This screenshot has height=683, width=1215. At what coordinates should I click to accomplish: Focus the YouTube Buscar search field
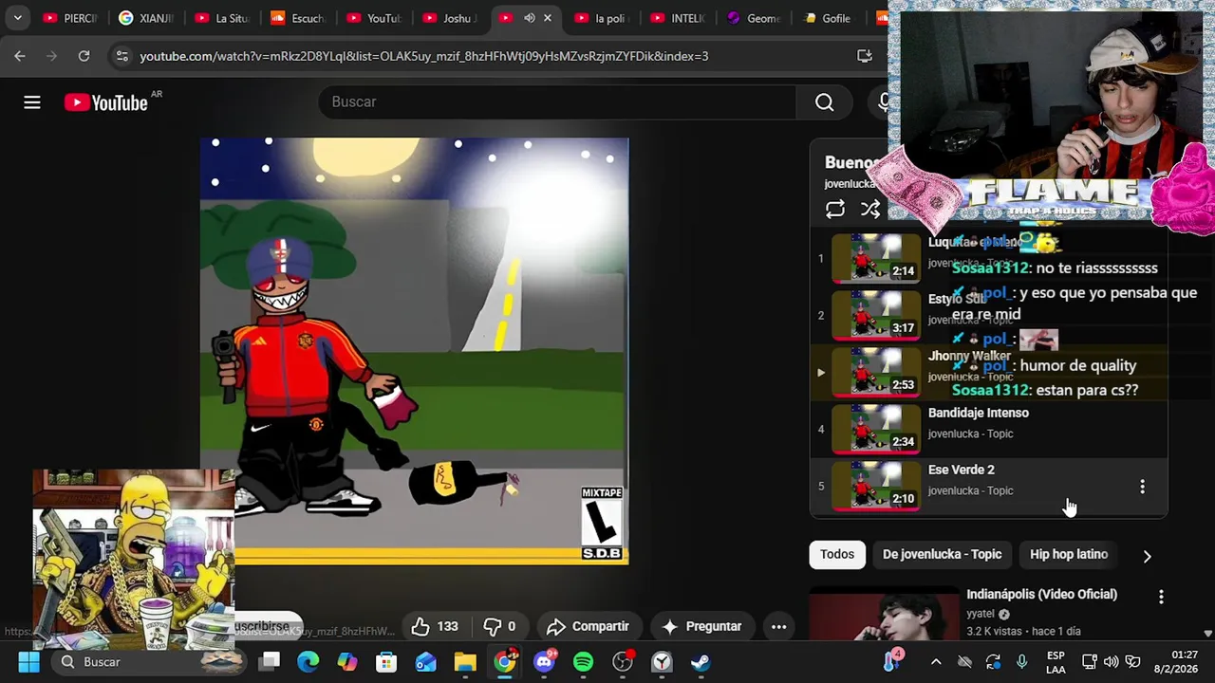pyautogui.click(x=557, y=102)
